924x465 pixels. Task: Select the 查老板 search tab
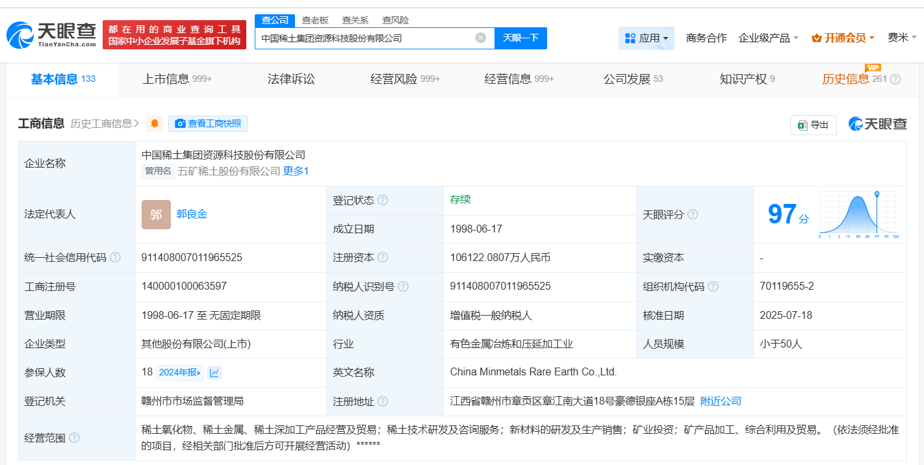click(x=315, y=20)
